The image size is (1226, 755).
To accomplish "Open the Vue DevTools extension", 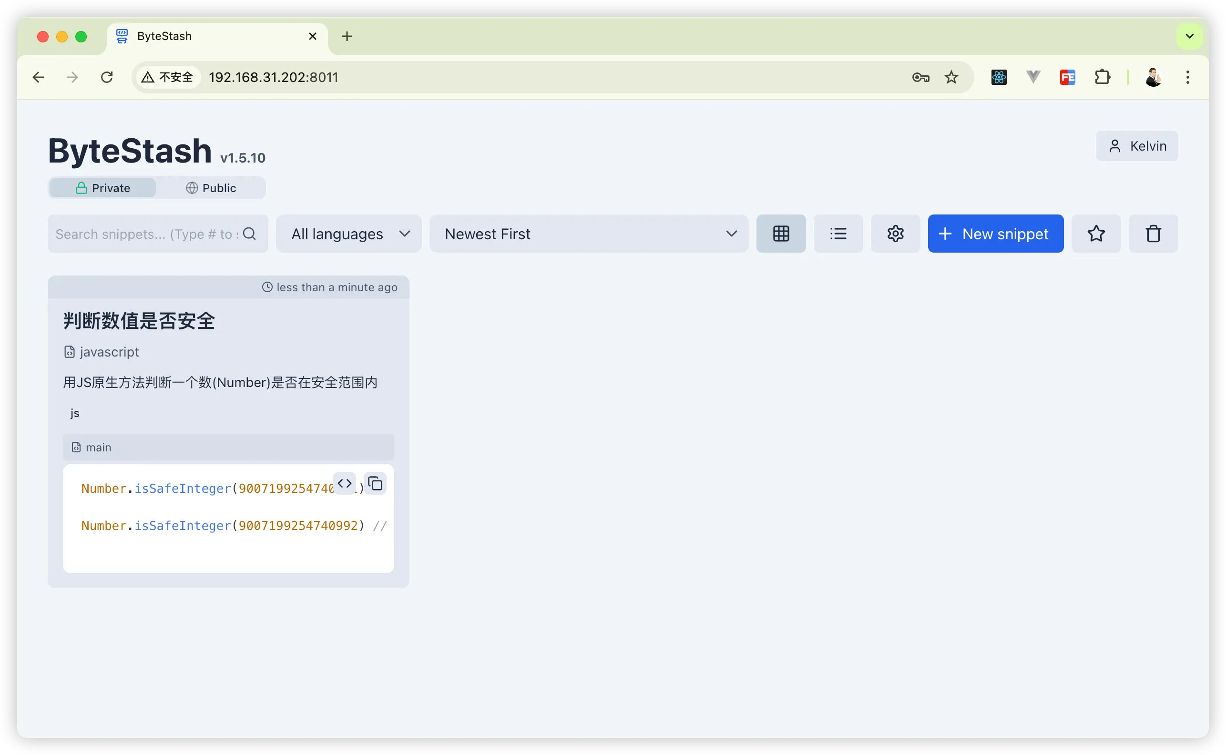I will click(1033, 77).
